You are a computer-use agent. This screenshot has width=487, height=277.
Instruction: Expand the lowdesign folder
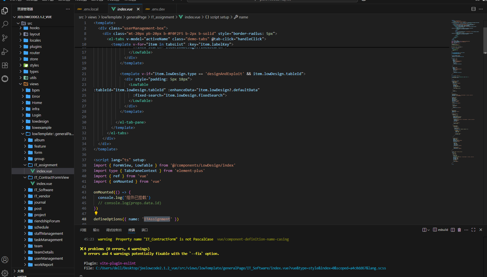pos(43,122)
